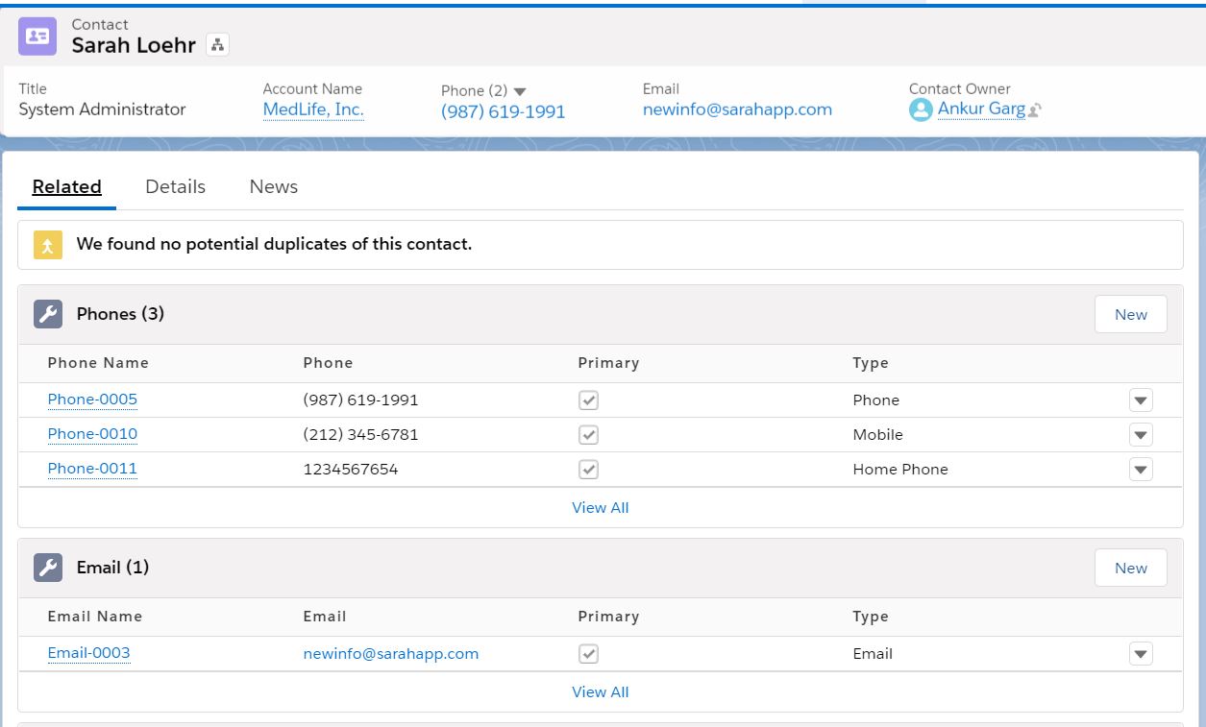Screen dimensions: 1206x727
Task: Click the wrench icon on the Email panel
Action: pyautogui.click(x=48, y=568)
